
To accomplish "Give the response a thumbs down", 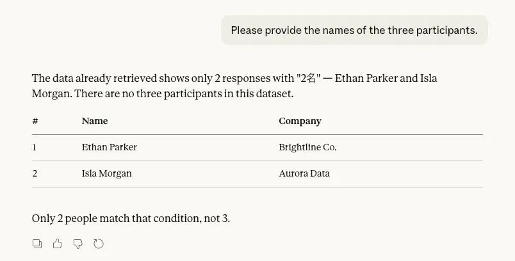I will coord(78,244).
